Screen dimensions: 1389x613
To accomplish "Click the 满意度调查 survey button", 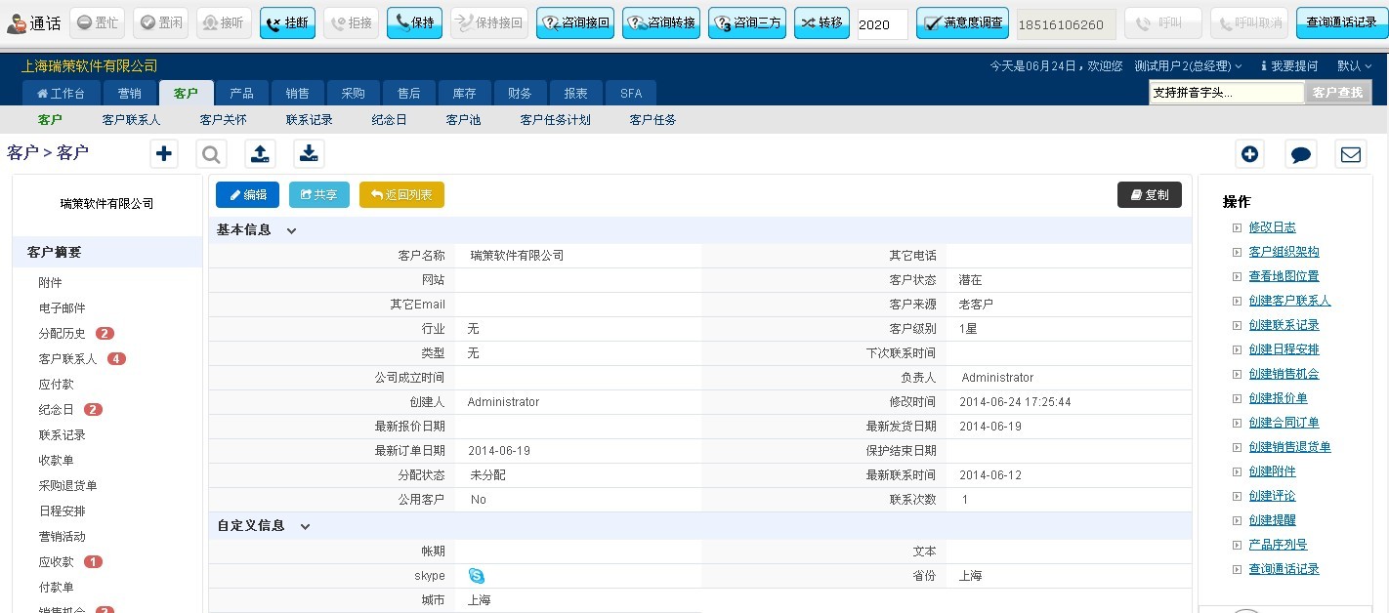I will click(962, 23).
